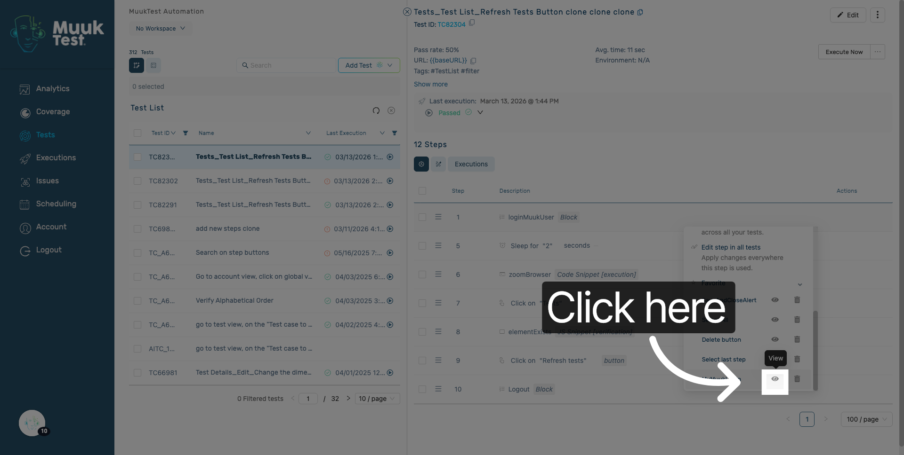904x455 pixels.
Task: Check the 'add new steps clone' row checkbox
Action: pos(137,229)
